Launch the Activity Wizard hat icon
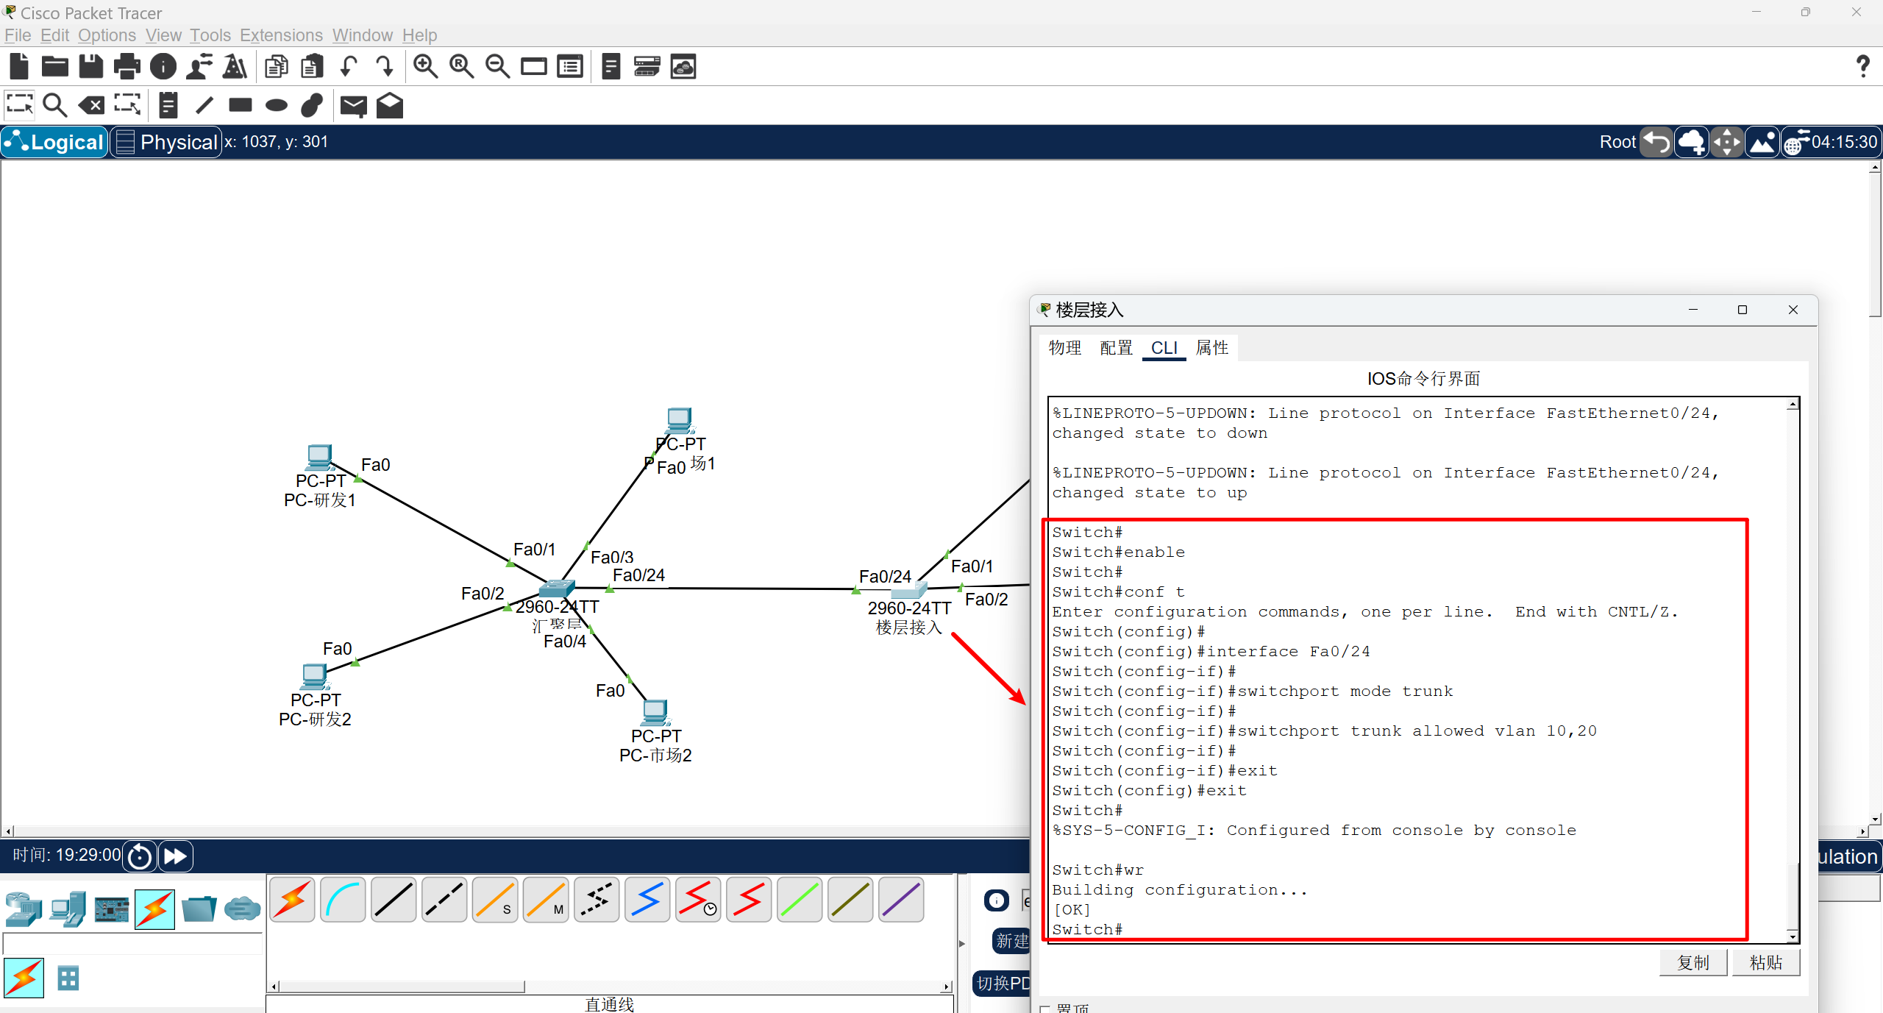 tap(235, 67)
